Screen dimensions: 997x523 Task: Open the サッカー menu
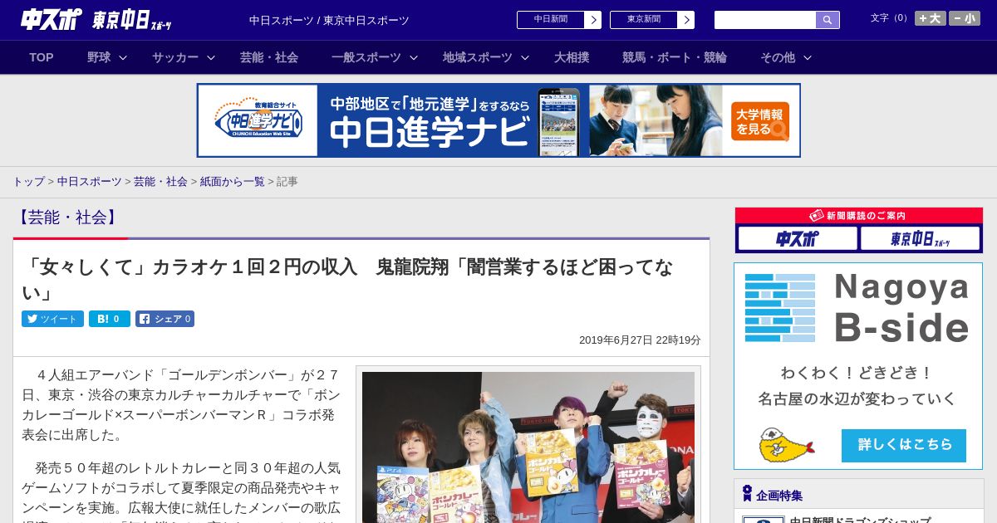tap(175, 57)
